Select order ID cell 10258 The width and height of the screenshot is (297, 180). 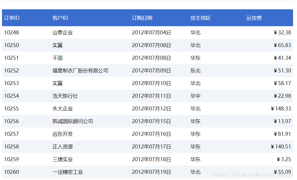coord(12,146)
